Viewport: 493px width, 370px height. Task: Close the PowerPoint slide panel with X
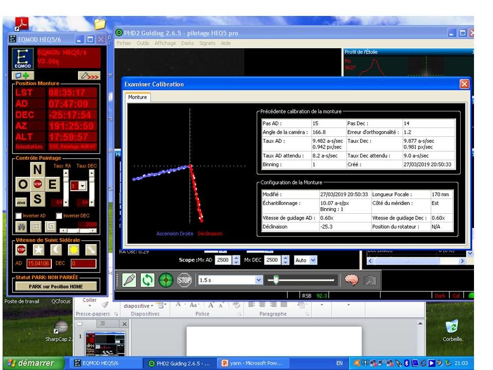click(124, 324)
